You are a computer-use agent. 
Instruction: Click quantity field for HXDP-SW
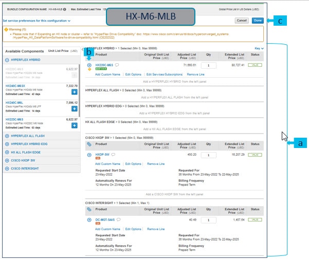pyautogui.click(x=209, y=155)
